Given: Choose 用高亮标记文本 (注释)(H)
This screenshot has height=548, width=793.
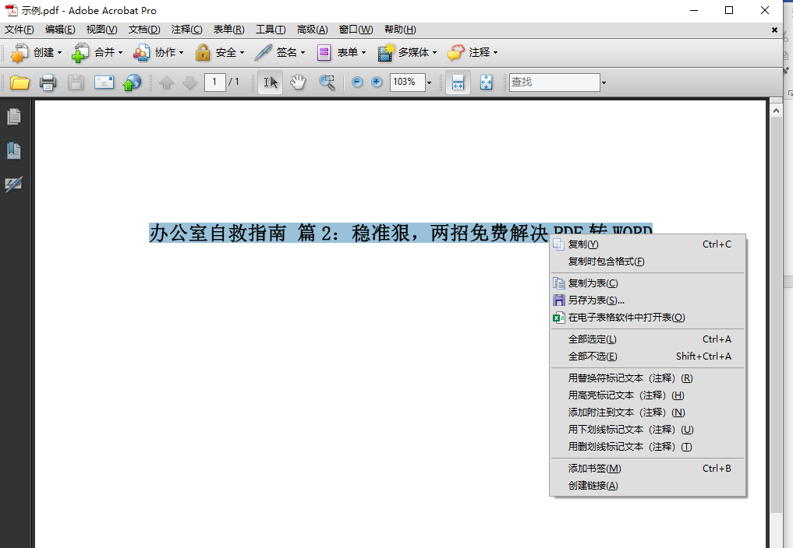Looking at the screenshot, I should tap(647, 395).
